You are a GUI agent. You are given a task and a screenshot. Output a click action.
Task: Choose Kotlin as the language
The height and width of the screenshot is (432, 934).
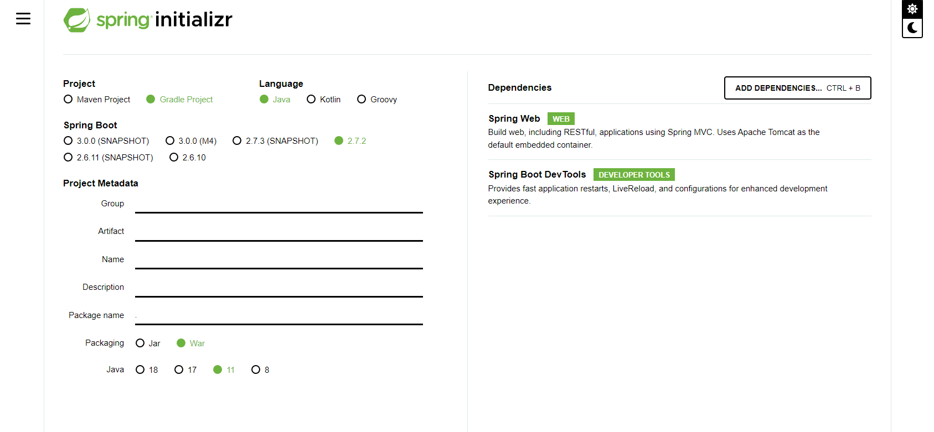[324, 100]
